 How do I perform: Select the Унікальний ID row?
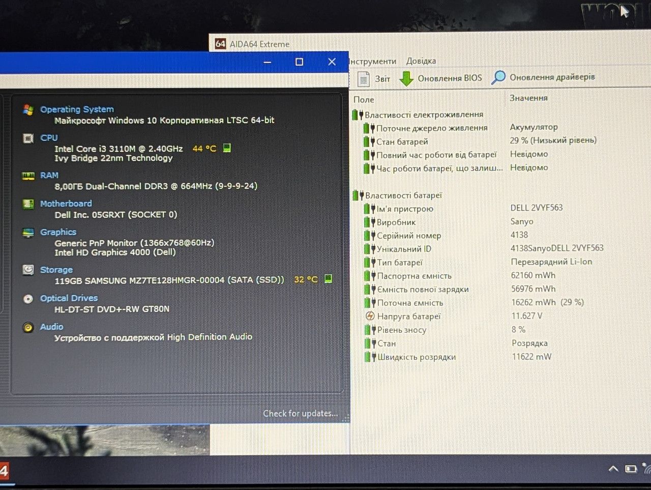click(x=484, y=249)
